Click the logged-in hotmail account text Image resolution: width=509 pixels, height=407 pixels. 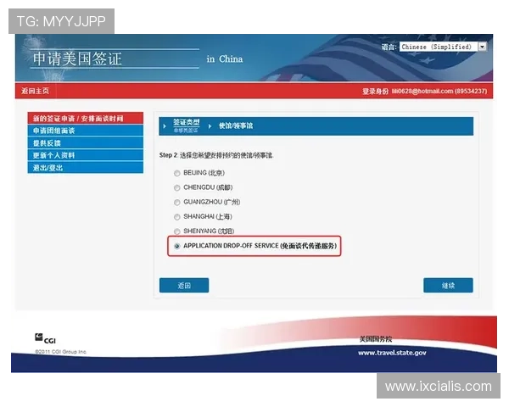point(439,92)
